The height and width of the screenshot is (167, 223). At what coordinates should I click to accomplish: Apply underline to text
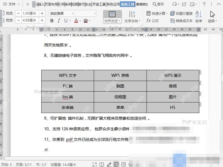click(x=66, y=21)
